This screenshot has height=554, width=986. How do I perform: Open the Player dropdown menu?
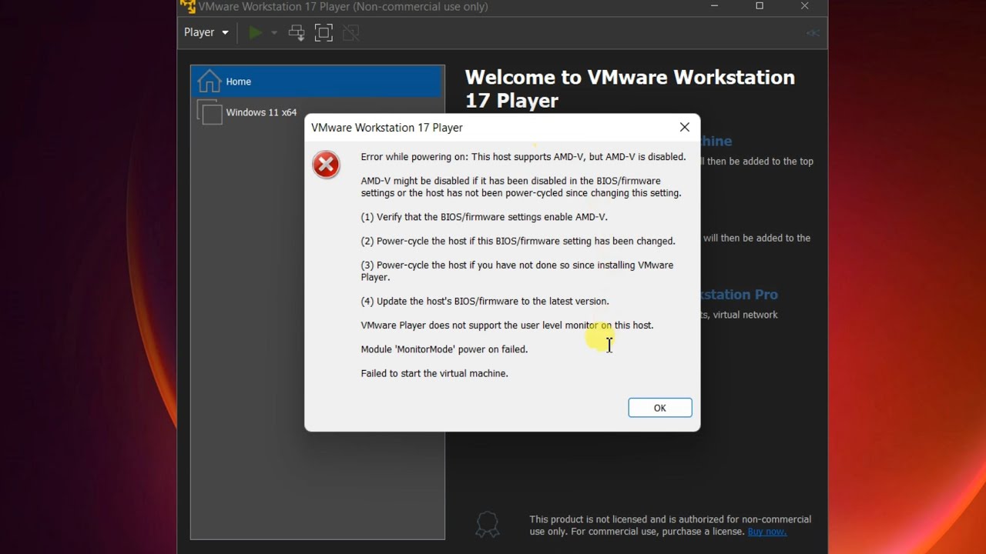click(x=206, y=32)
